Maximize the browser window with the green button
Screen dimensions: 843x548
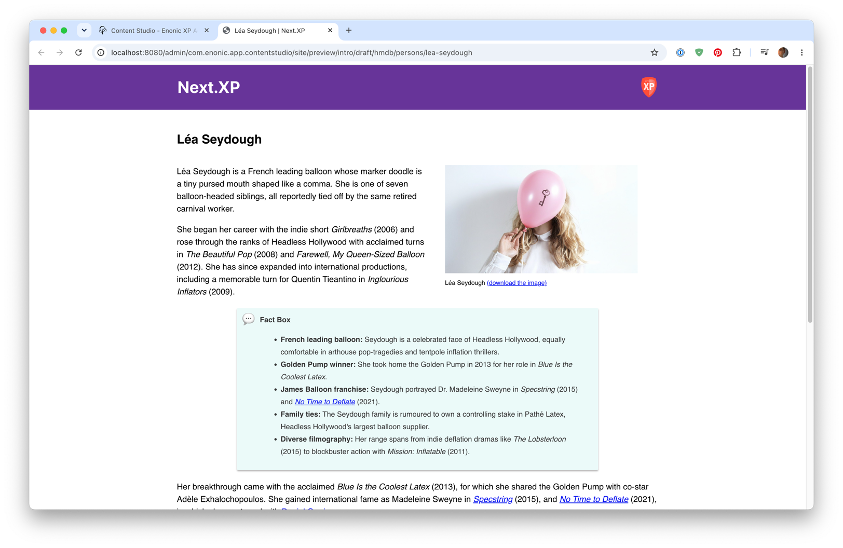[x=64, y=31]
